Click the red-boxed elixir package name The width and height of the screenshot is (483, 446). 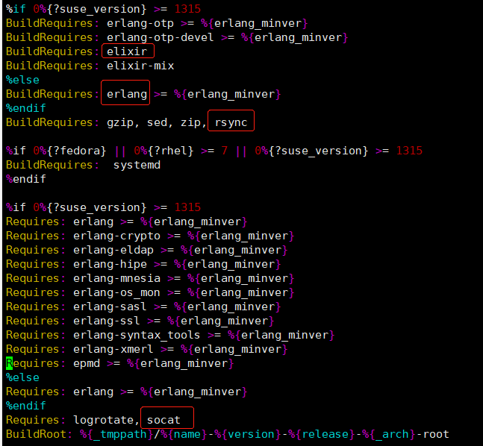click(x=127, y=51)
